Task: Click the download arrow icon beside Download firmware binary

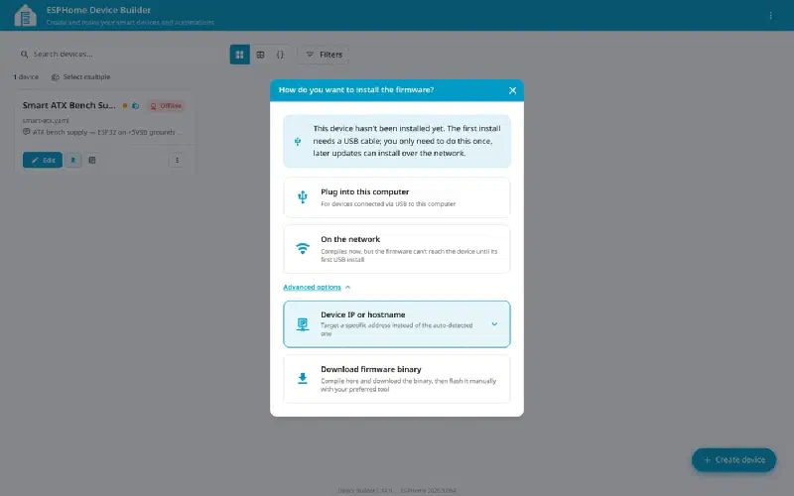Action: [303, 379]
